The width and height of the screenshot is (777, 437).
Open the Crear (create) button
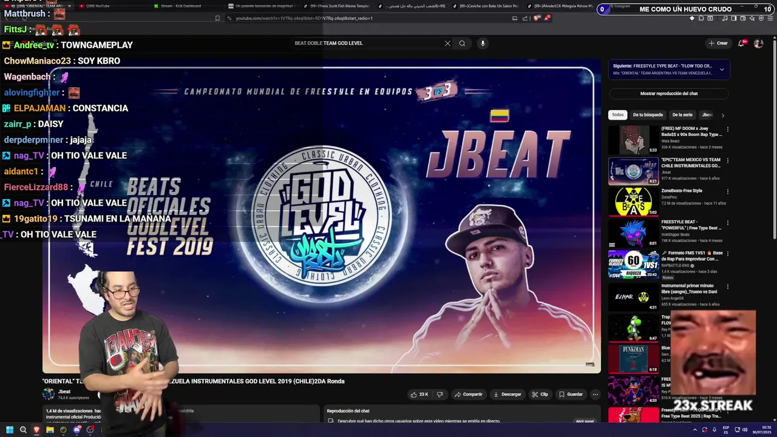point(718,43)
